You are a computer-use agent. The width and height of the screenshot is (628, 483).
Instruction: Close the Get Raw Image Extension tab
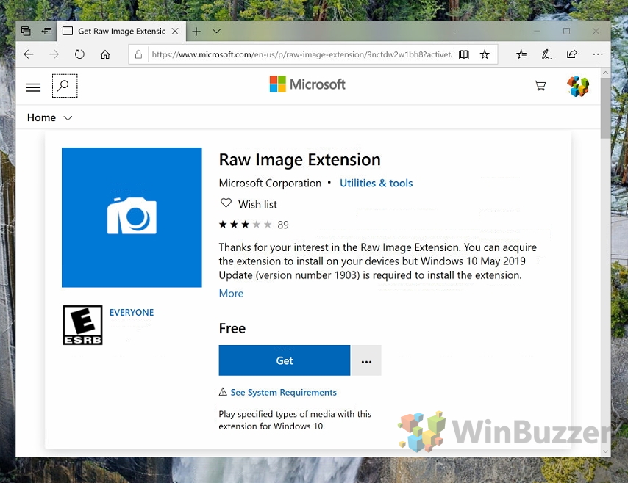(x=175, y=31)
